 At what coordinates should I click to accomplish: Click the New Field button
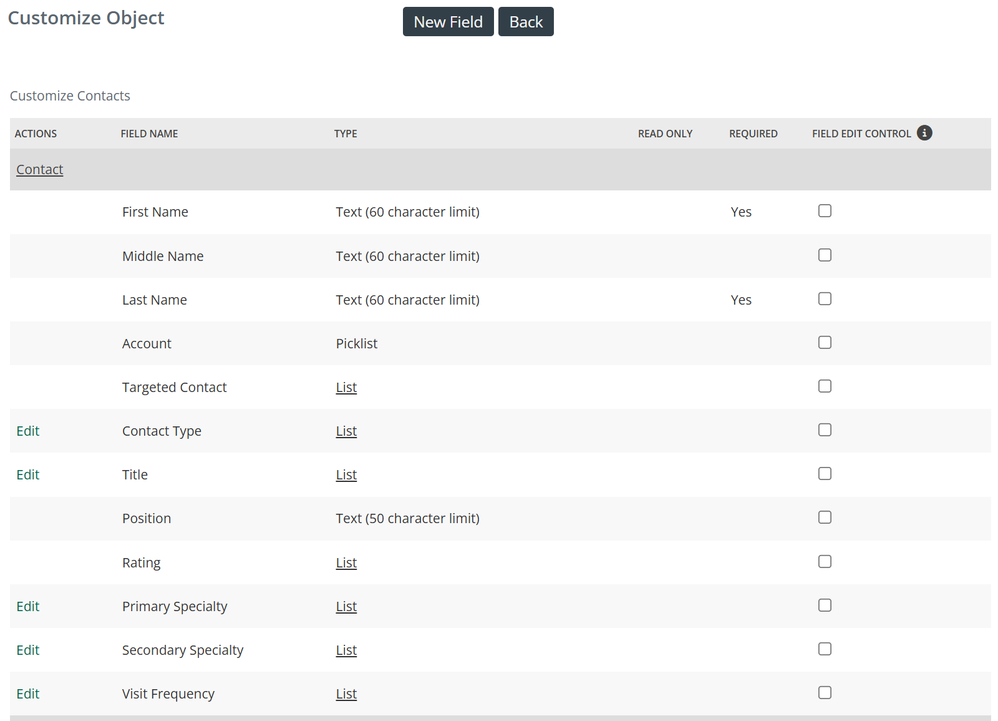(448, 22)
